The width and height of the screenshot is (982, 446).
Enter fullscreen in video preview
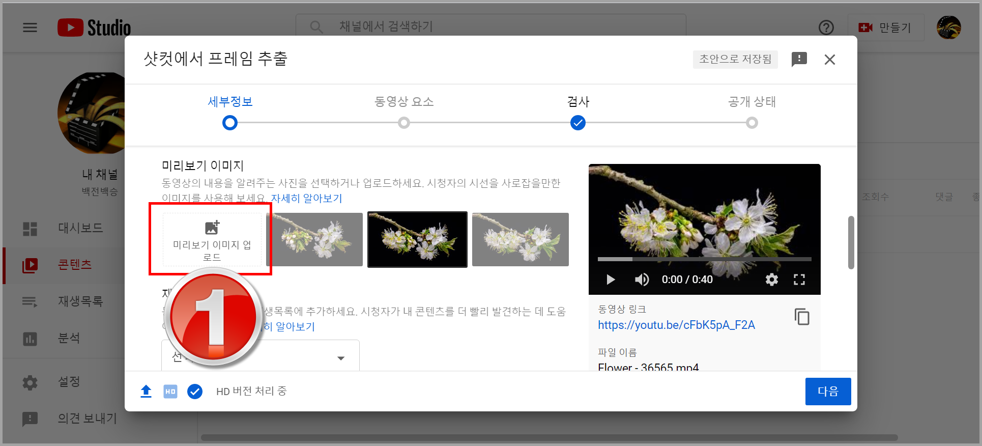click(799, 280)
